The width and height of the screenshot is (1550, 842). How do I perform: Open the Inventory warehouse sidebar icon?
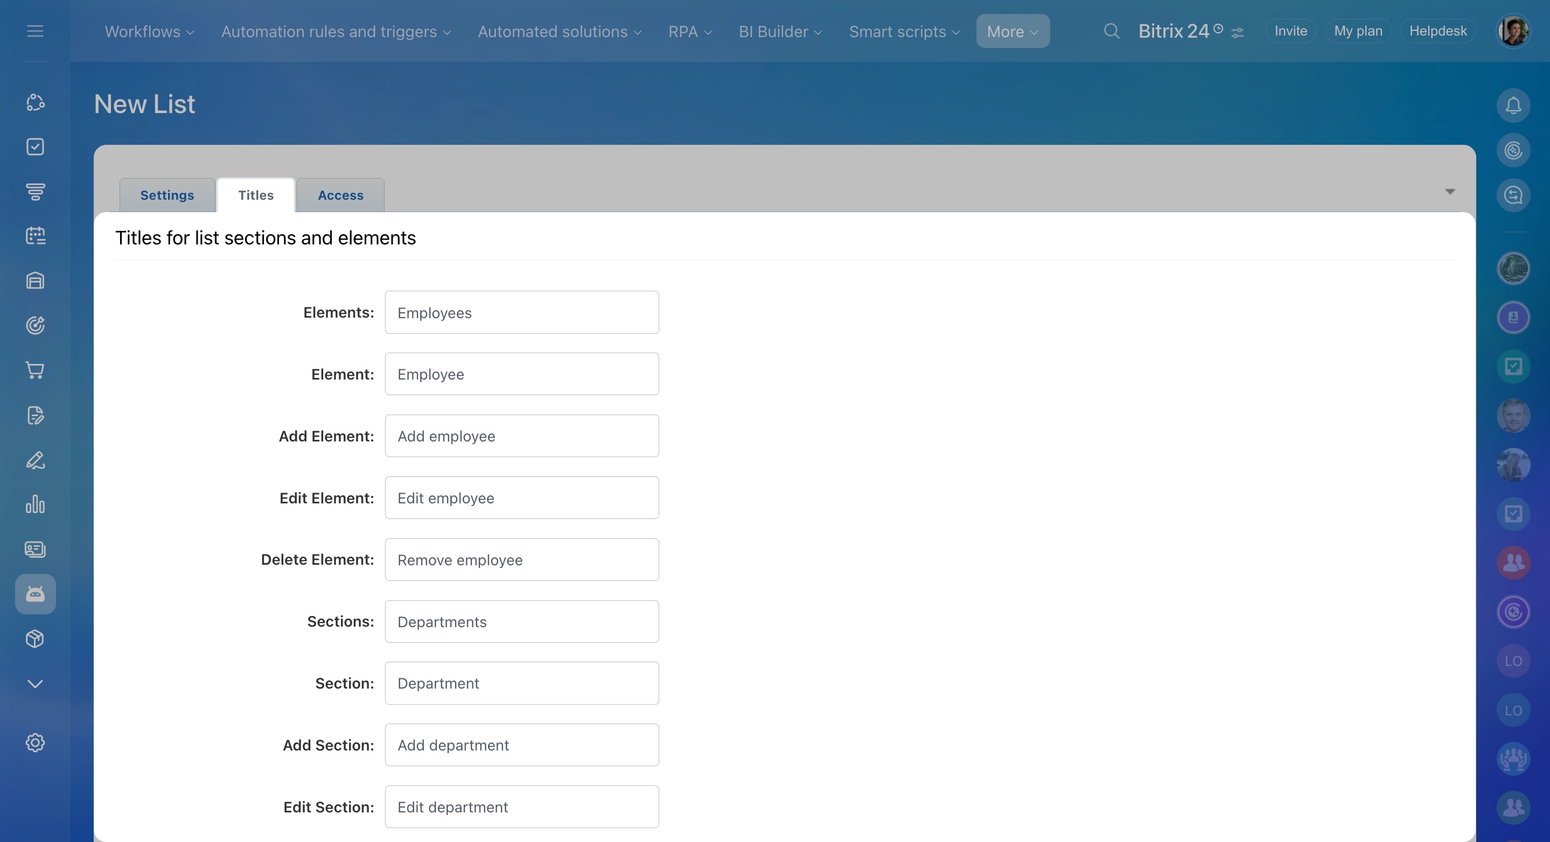35,281
